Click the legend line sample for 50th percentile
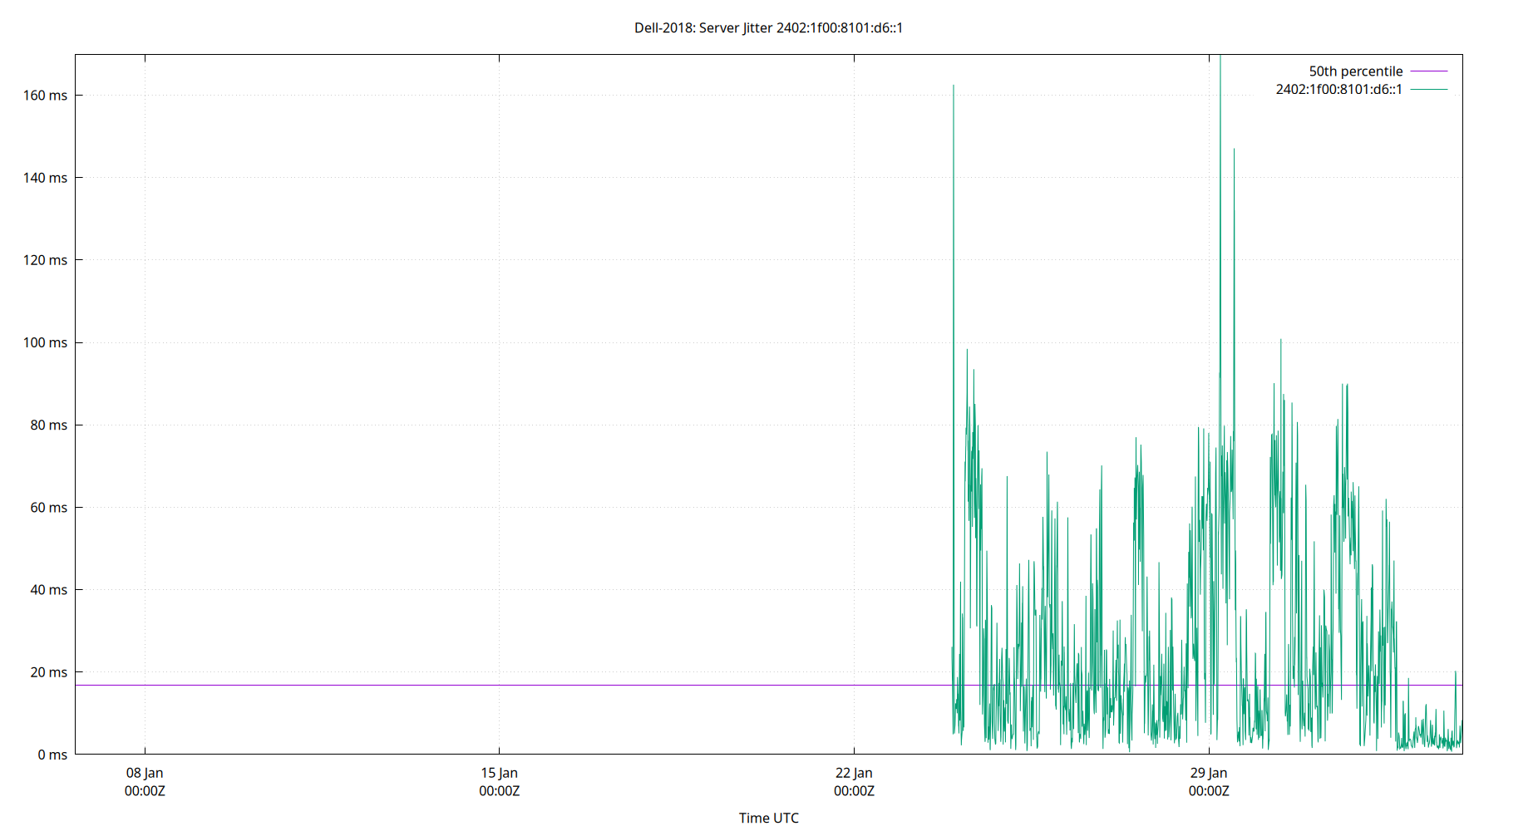The height and width of the screenshot is (831, 1538). click(1427, 71)
